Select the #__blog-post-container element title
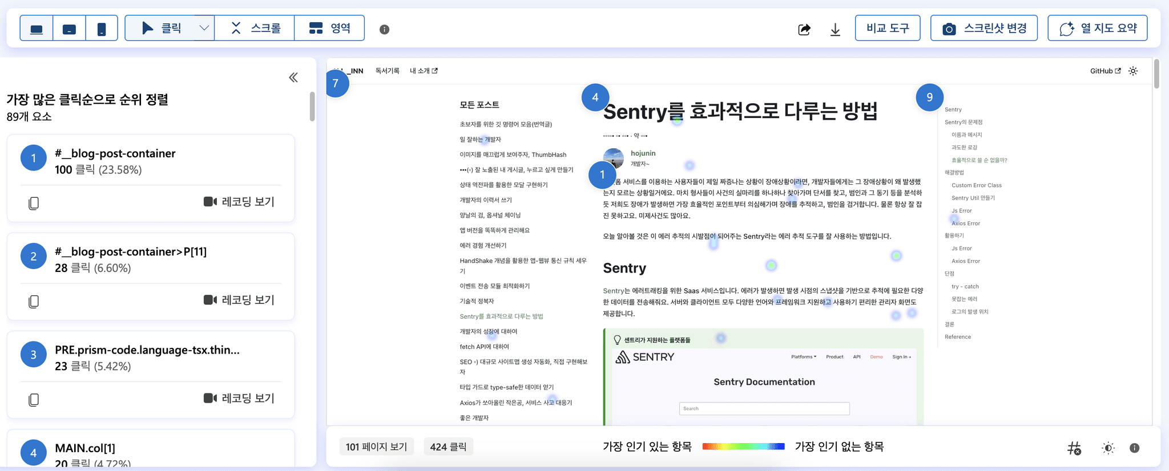Image resolution: width=1169 pixels, height=471 pixels. [115, 153]
